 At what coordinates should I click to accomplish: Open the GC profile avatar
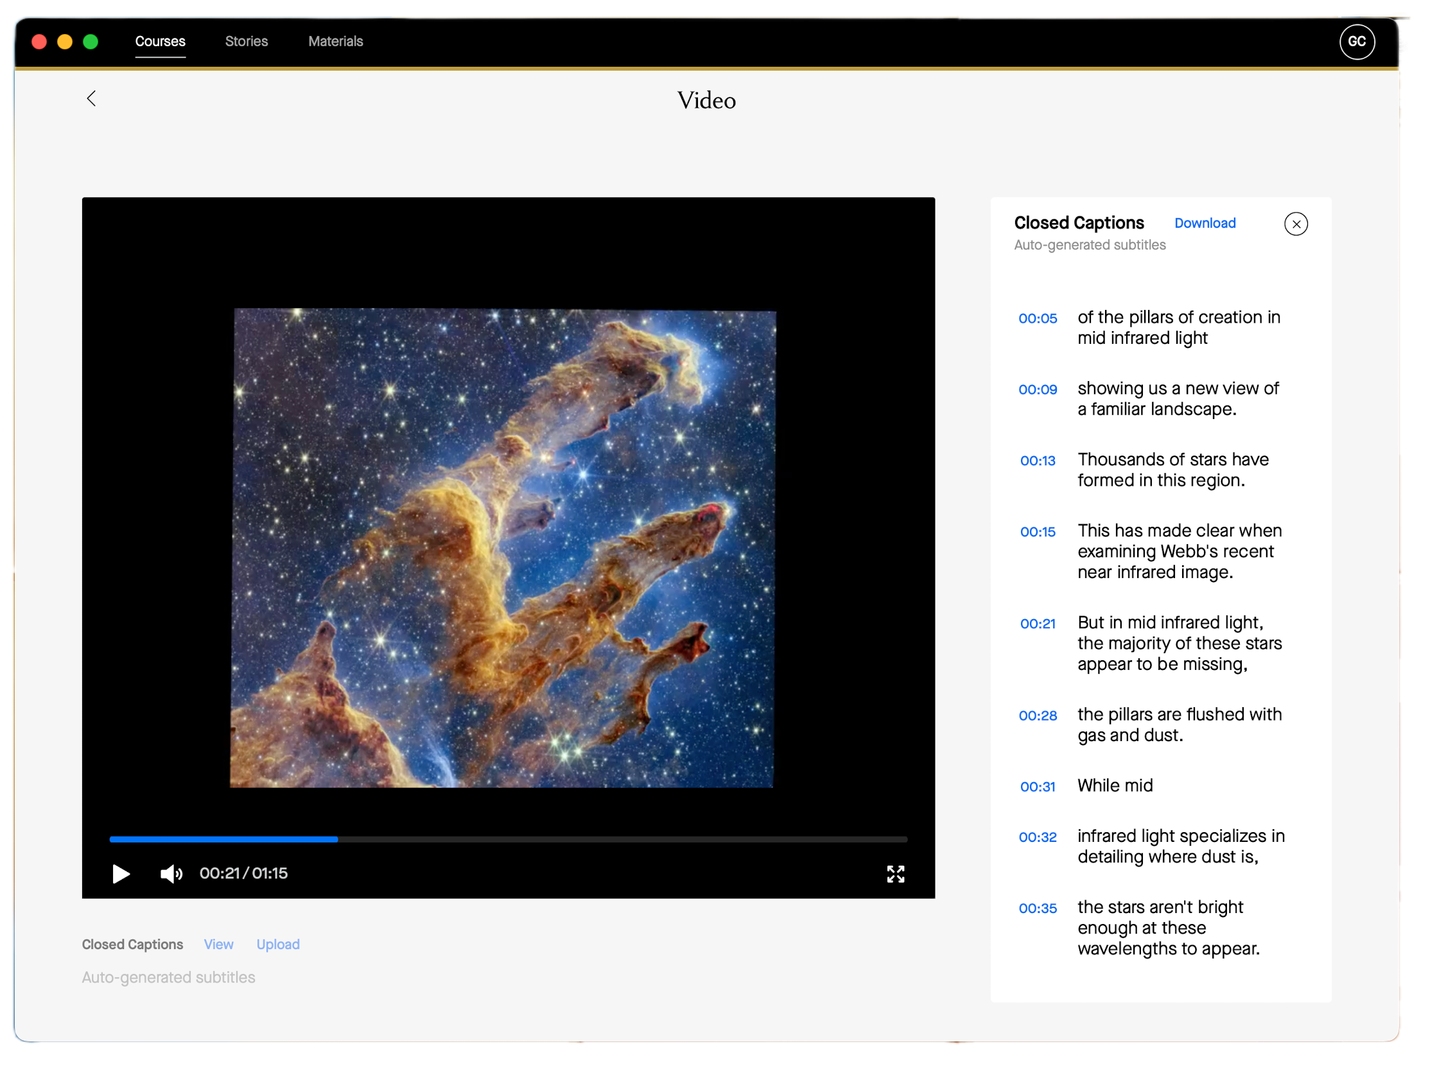(1356, 42)
